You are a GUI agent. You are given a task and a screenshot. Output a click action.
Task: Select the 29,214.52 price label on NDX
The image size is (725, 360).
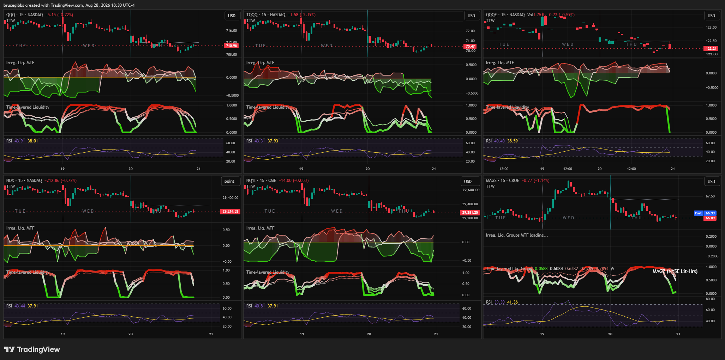(230, 212)
